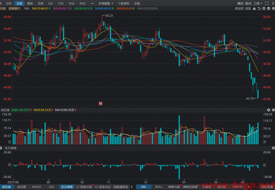Open main chart settings gear icon
This screenshot has height=190, width=275.
(x=273, y=8)
